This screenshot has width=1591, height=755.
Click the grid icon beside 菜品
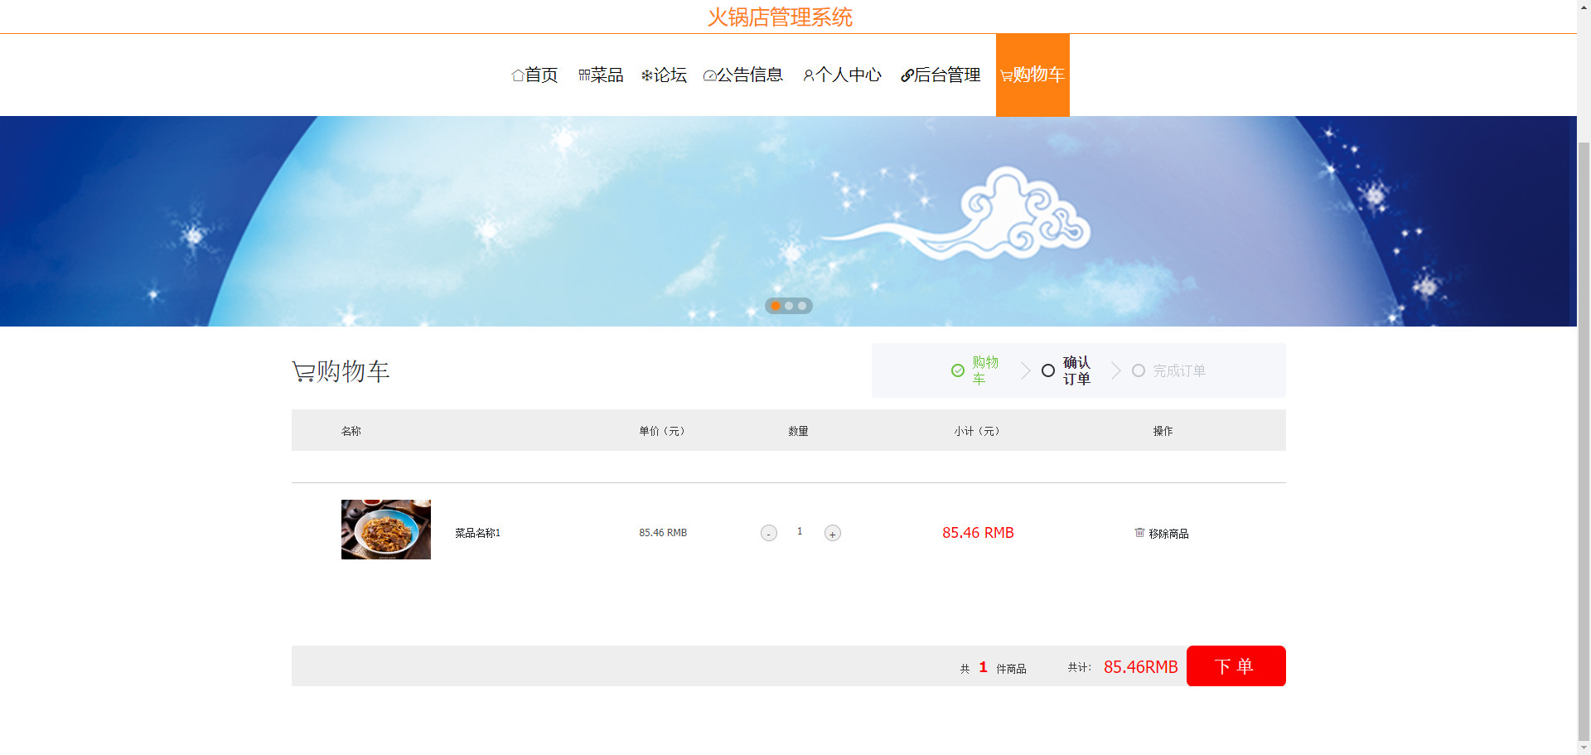(x=584, y=75)
